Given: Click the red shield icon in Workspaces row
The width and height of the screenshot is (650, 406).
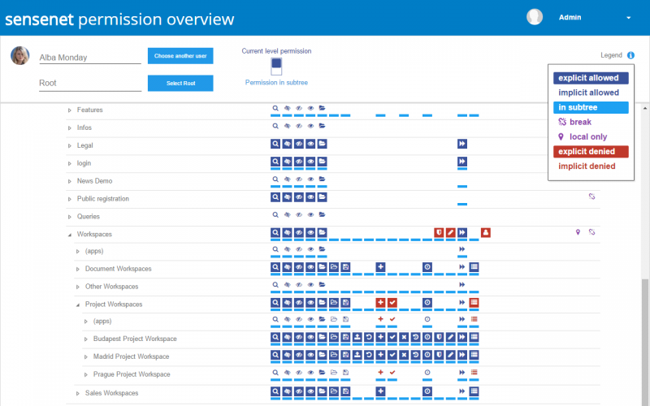Looking at the screenshot, I should [x=439, y=232].
